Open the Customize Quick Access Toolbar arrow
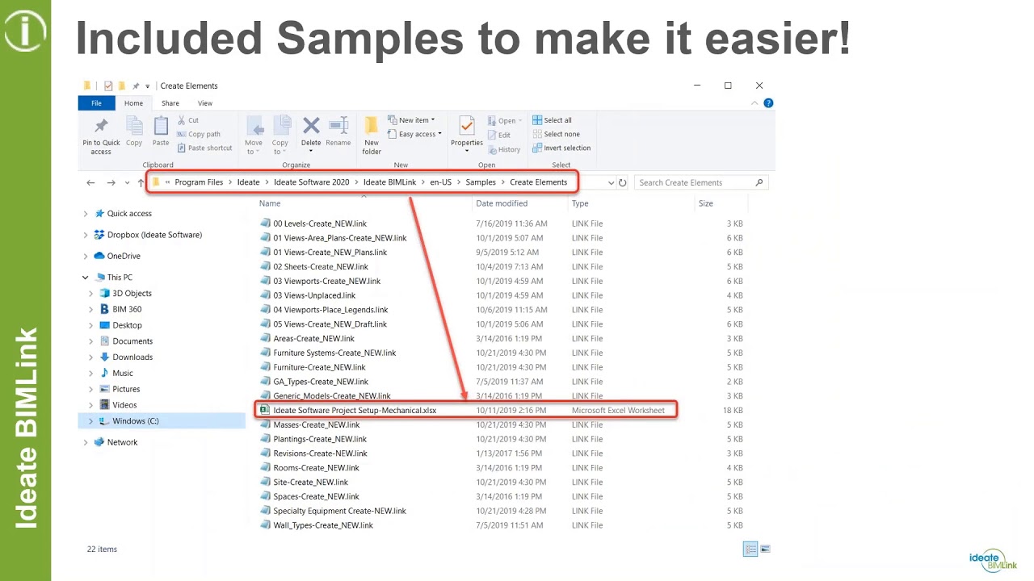 tap(147, 86)
